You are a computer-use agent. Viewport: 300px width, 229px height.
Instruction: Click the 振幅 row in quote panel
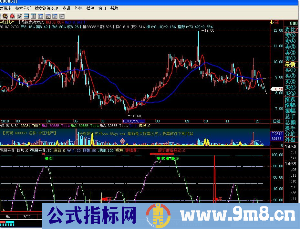pos(290,111)
